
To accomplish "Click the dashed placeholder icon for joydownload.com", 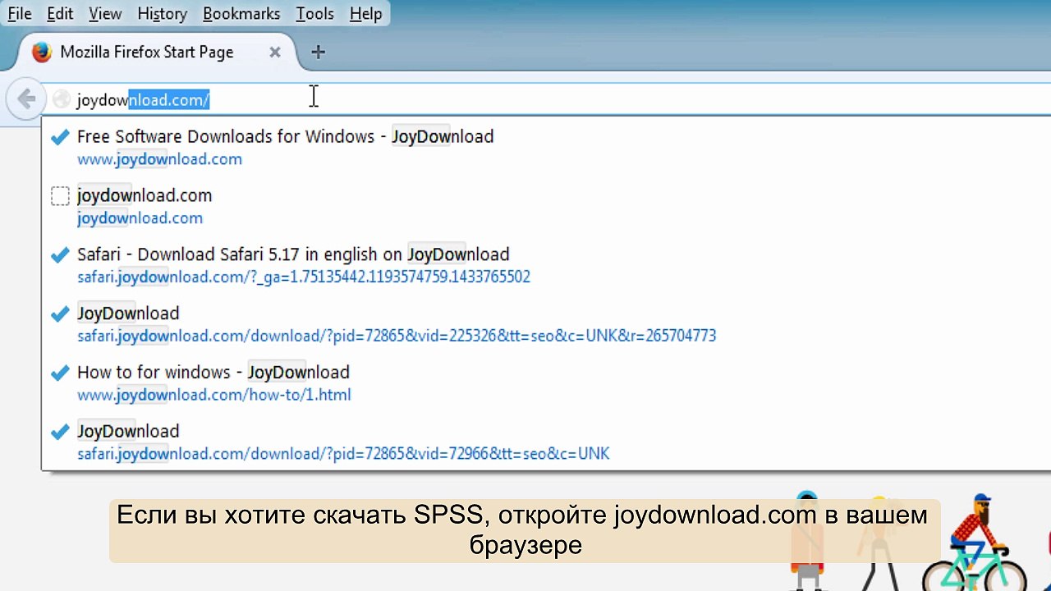I will click(x=60, y=196).
